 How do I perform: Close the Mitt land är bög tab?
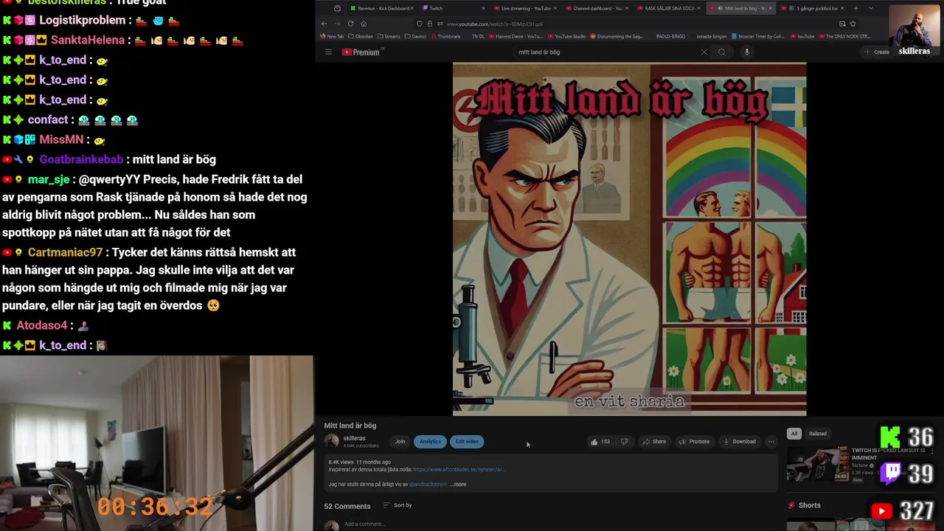(x=770, y=8)
